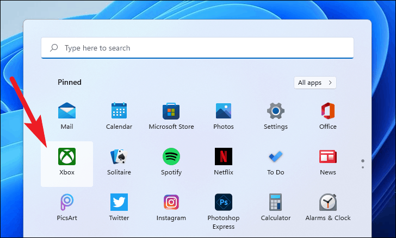Click the search magnifier icon

[x=54, y=48]
